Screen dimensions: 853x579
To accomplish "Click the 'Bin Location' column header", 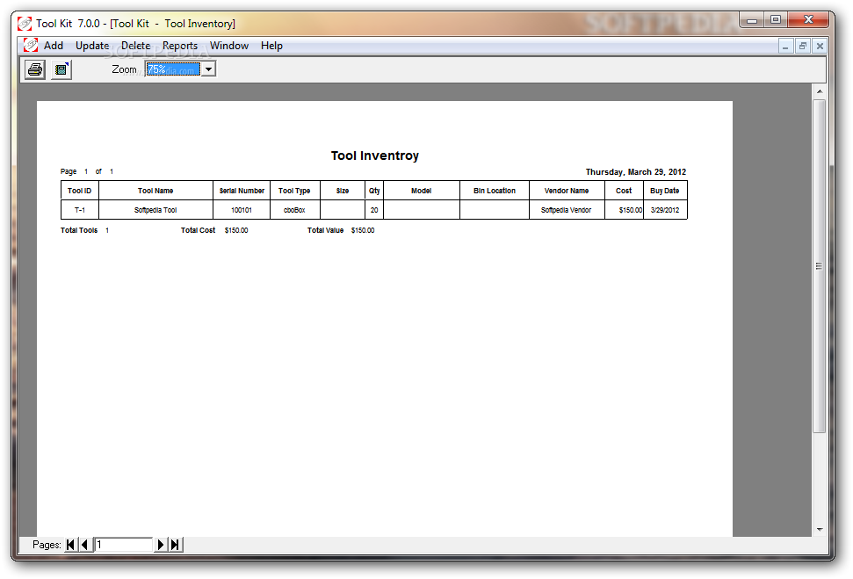I will [x=495, y=191].
